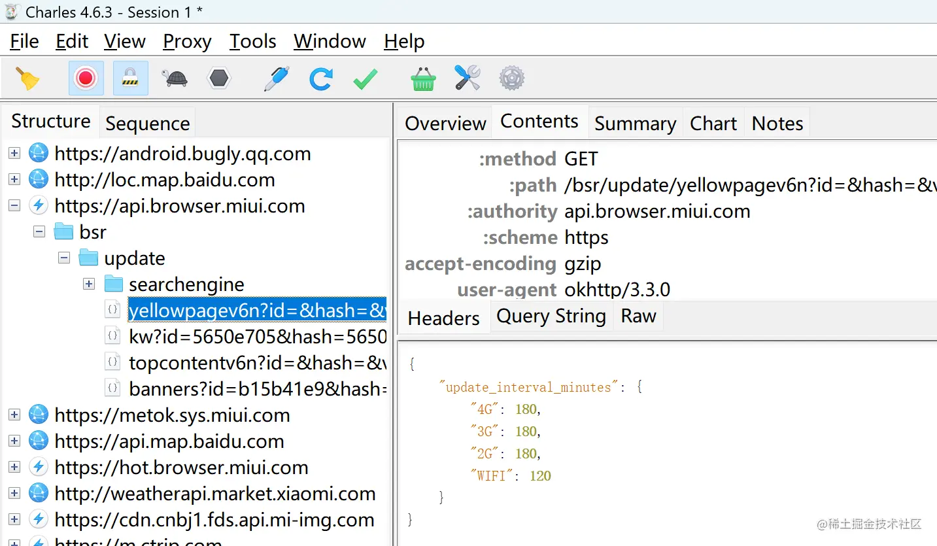Viewport: 937px width, 546px height.
Task: Select https://api.map.baidu.com host
Action: click(x=169, y=441)
